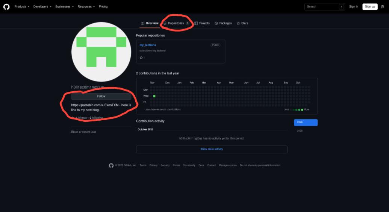This screenshot has height=212, width=389.
Task: Click the Popular repositories heading
Action: [x=150, y=35]
